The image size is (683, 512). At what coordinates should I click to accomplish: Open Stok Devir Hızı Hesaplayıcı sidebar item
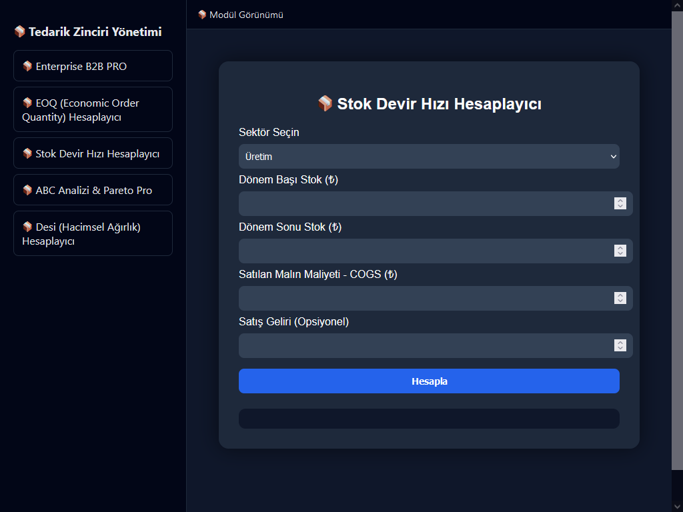click(x=93, y=153)
